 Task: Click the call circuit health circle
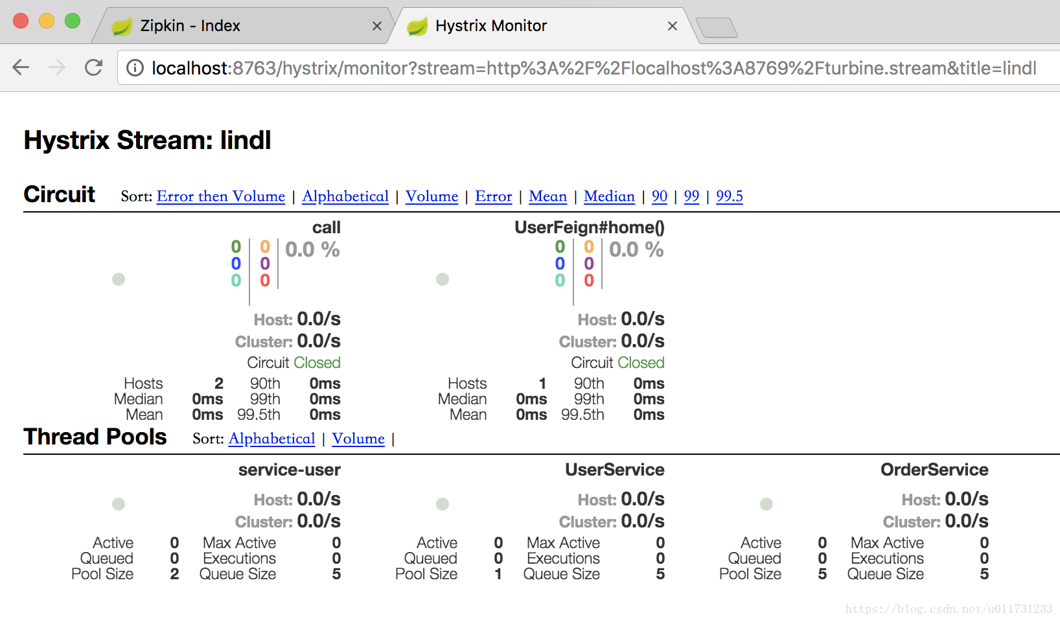tap(119, 279)
